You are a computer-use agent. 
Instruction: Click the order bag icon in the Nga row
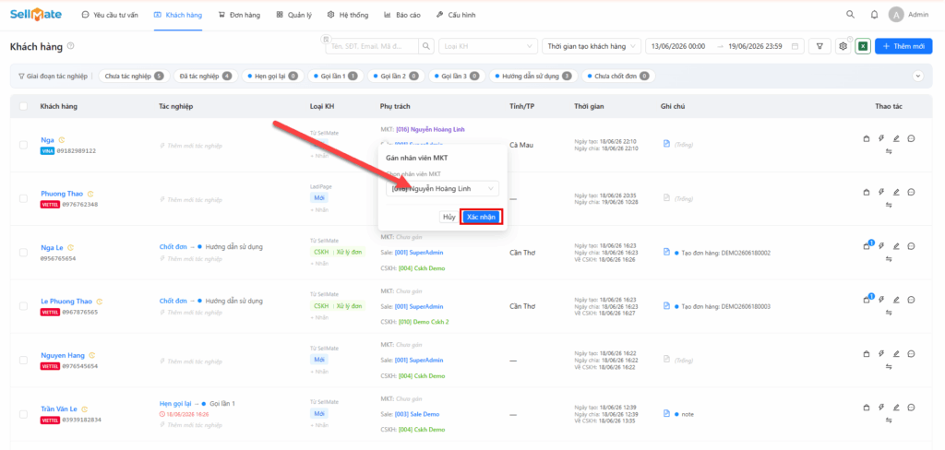coord(866,138)
